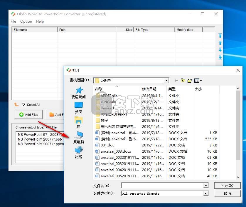Open the Option menu
Screen dimensions: 246x207
26,21
